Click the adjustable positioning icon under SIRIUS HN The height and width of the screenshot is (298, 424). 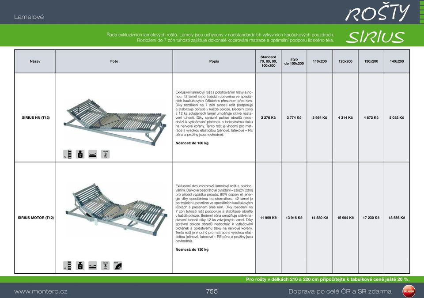[93, 154]
